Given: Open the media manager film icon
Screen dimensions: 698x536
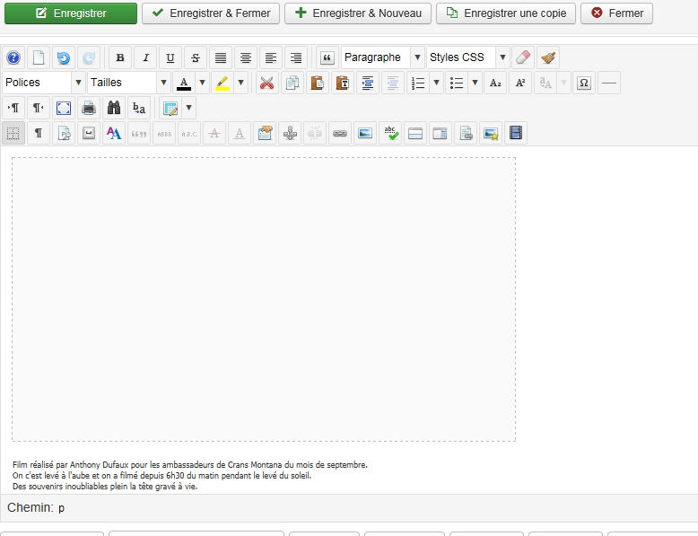Looking at the screenshot, I should 516,133.
